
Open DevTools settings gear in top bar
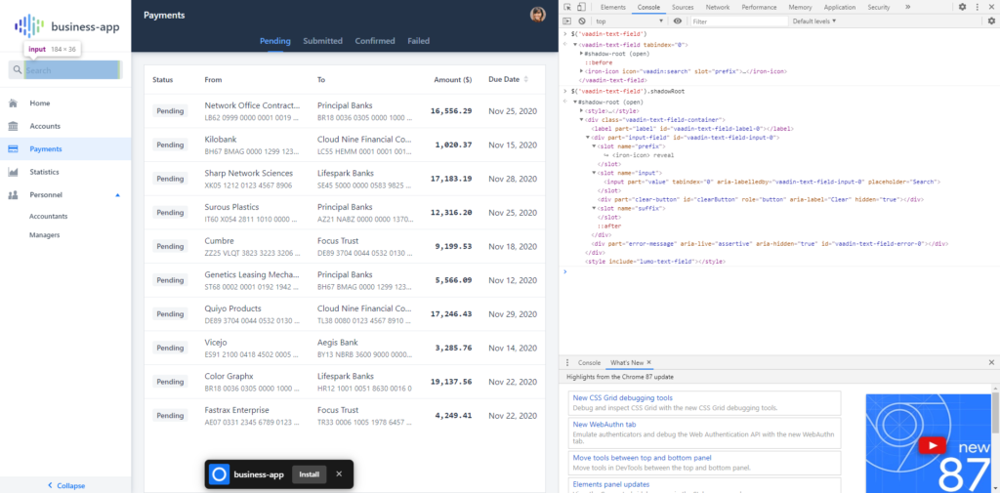[962, 7]
